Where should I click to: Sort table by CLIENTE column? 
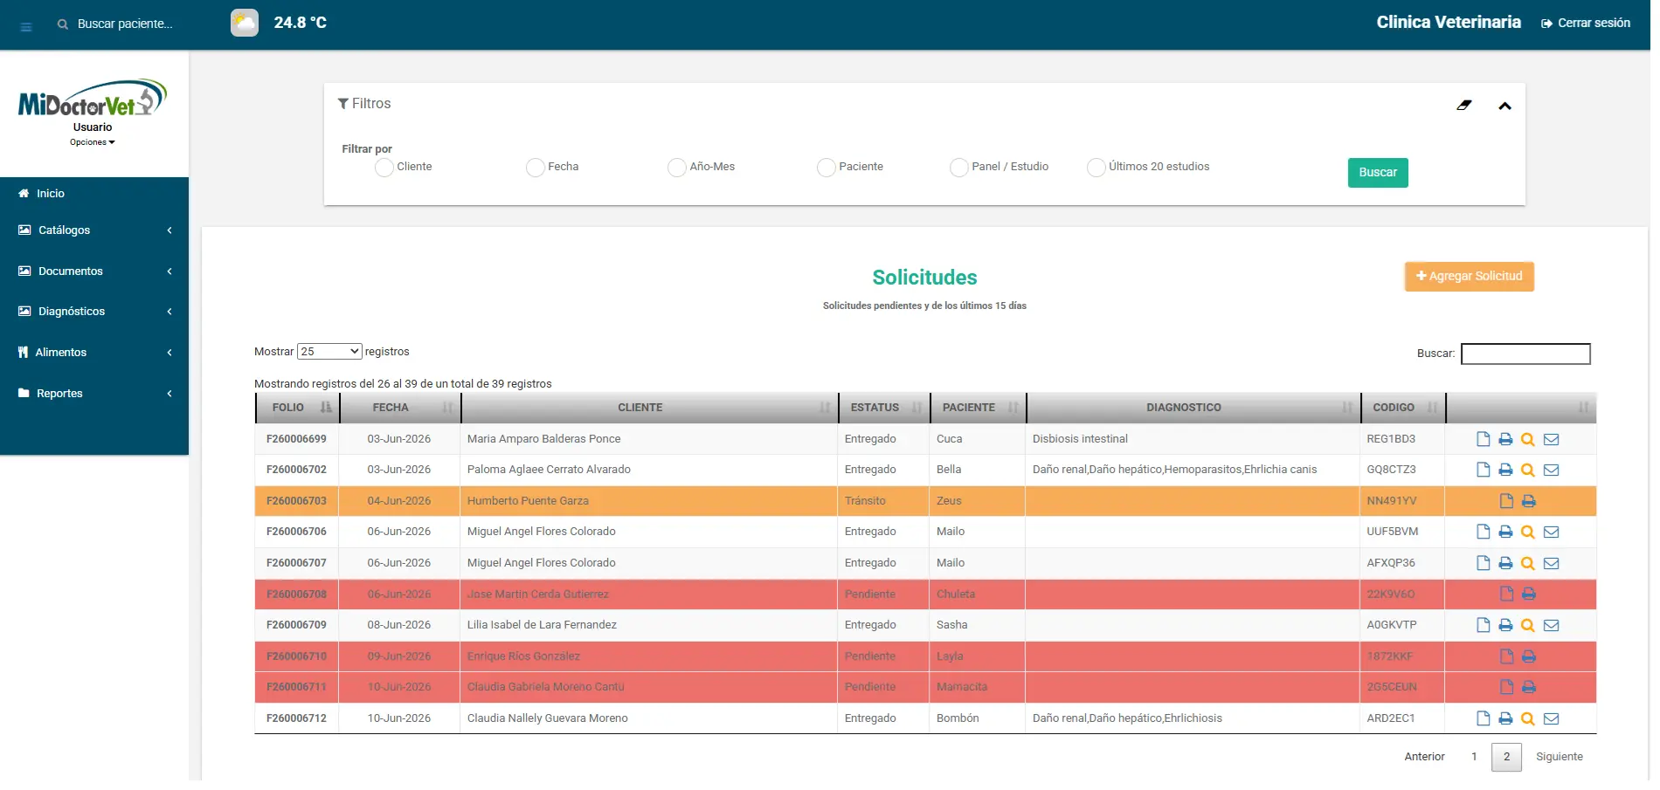click(x=649, y=408)
